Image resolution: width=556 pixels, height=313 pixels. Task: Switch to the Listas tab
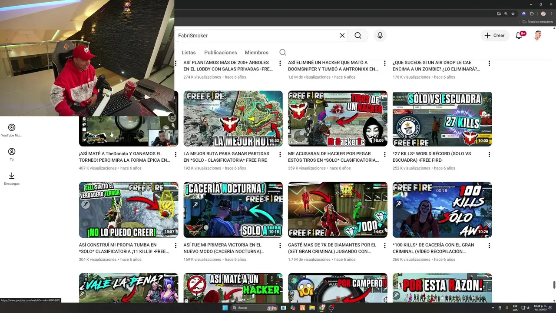[189, 53]
